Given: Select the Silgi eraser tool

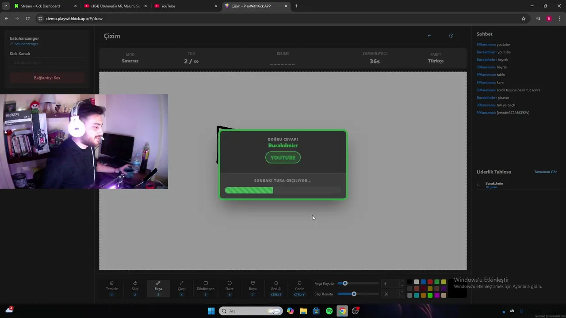Looking at the screenshot, I should 135,288.
